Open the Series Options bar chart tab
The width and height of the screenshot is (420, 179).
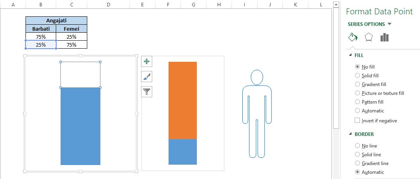(x=385, y=37)
